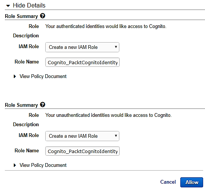Focus the authenticated Role Name text field

coord(82,62)
